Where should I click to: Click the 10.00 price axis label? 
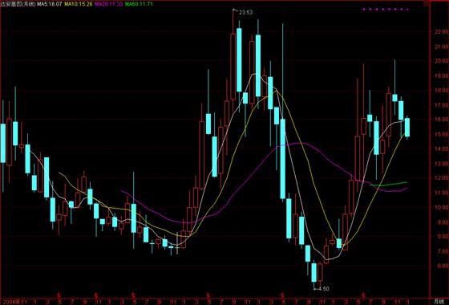coord(441,207)
